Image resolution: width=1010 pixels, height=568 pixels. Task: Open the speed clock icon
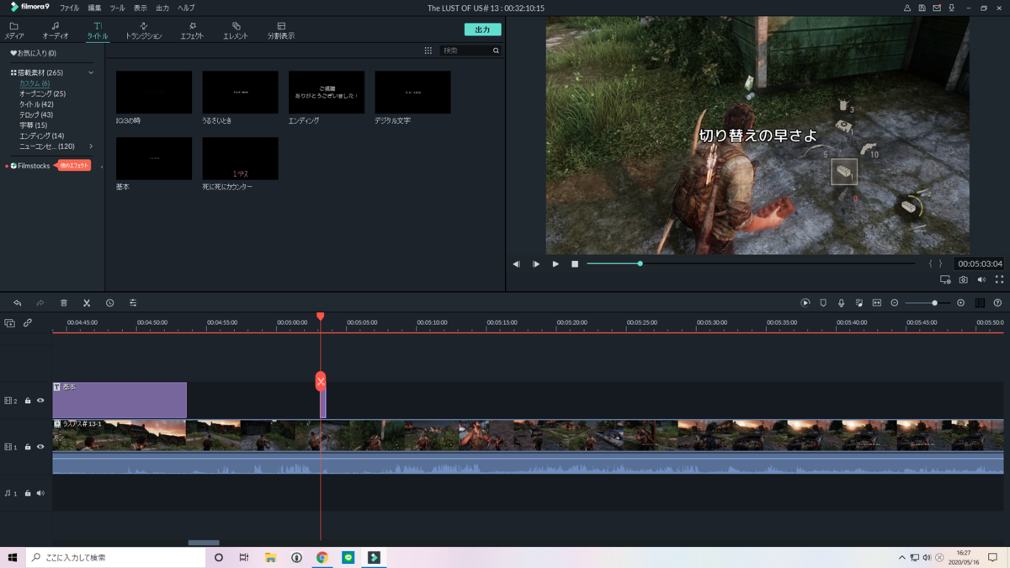(x=109, y=303)
